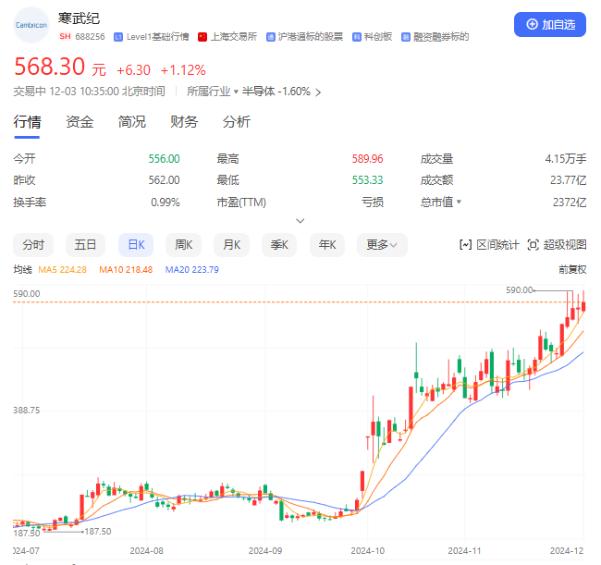This screenshot has width=601, height=565.
Task: Click the 科创板 tag text
Action: pyautogui.click(x=378, y=37)
